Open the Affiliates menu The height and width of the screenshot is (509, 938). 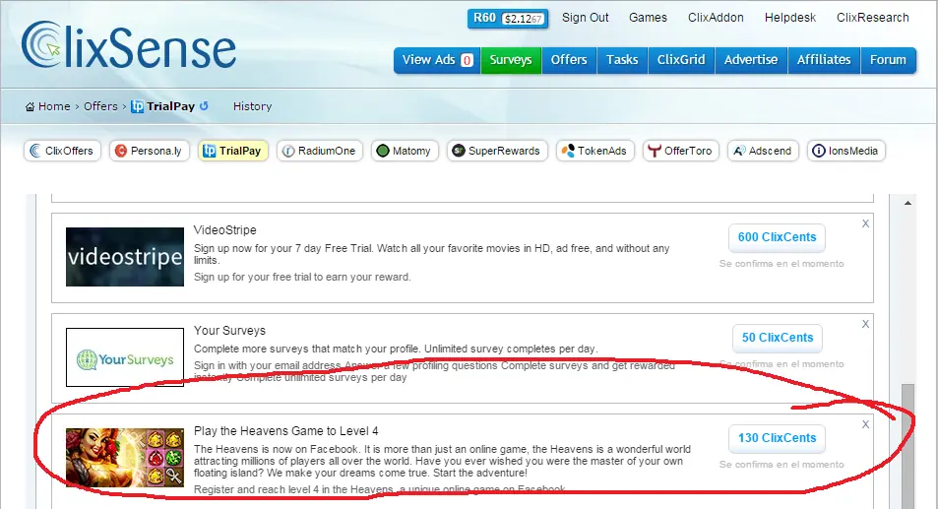[825, 60]
